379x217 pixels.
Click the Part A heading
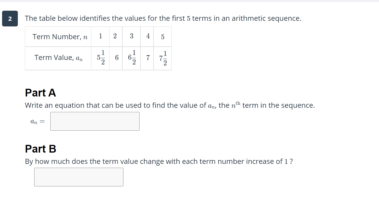click(40, 93)
